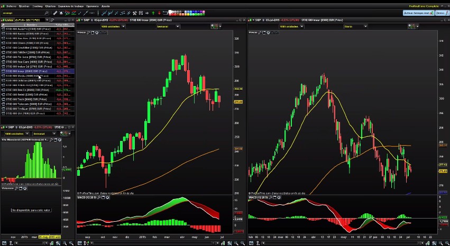The width and height of the screenshot is (450, 246).
Task: Expand the EUR.00- SECTORES list dropdown
Action: (47, 20)
